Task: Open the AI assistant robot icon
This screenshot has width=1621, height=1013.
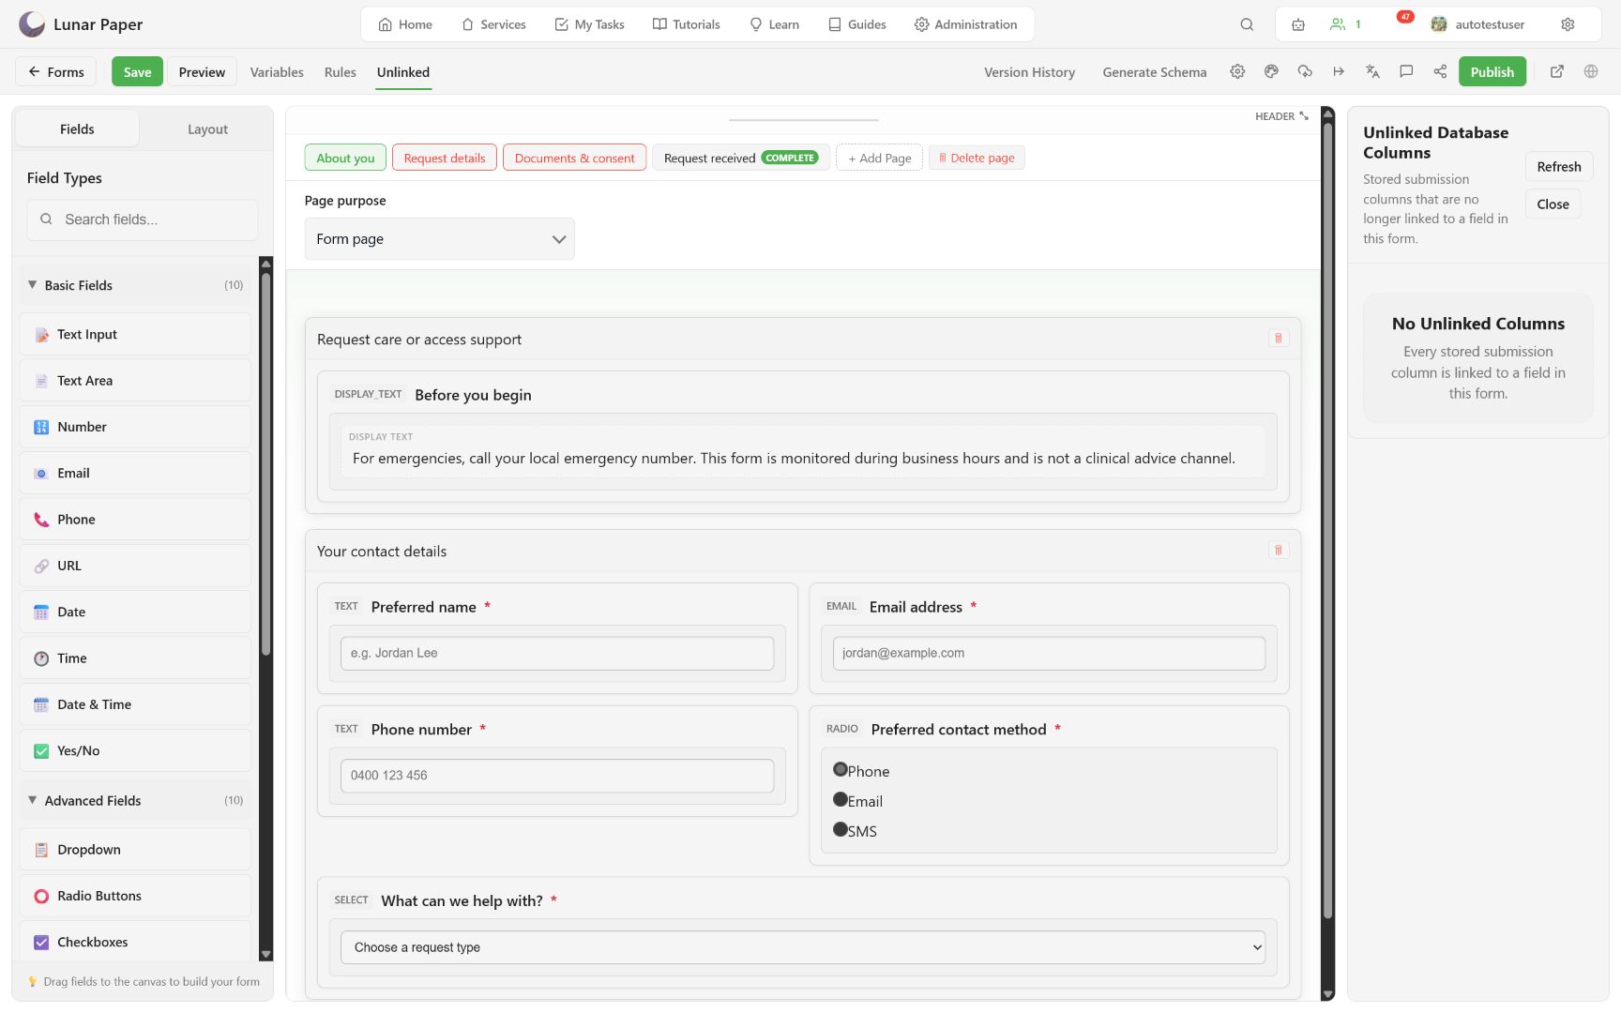Action: (x=1298, y=24)
